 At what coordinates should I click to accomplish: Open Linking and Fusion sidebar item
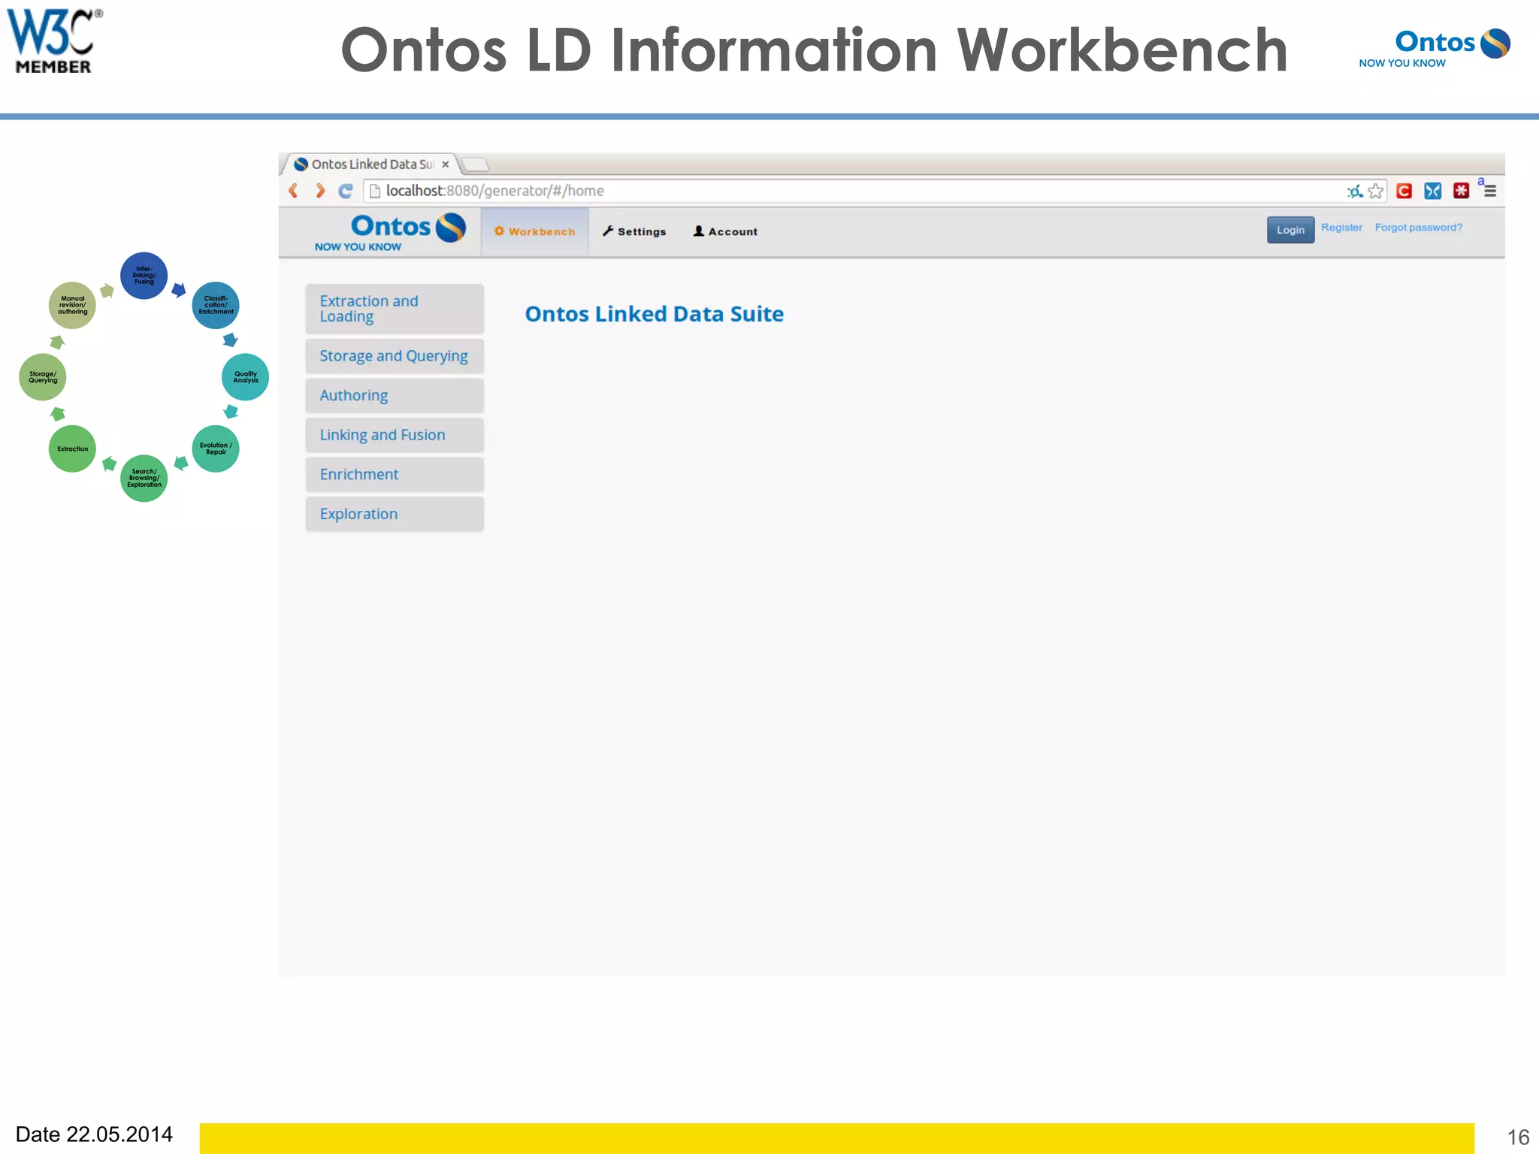[x=395, y=435]
